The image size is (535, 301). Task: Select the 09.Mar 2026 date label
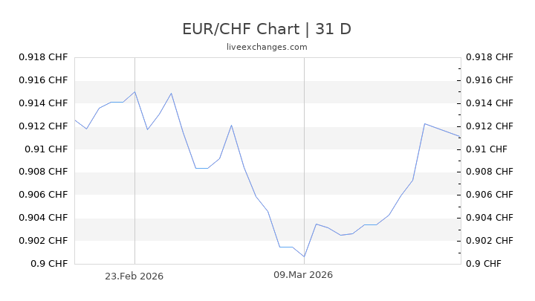[x=303, y=275]
